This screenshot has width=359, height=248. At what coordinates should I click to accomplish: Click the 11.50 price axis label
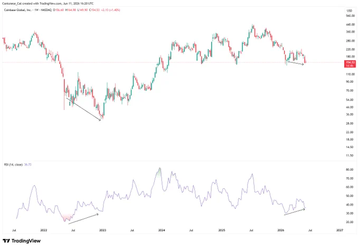point(351,155)
